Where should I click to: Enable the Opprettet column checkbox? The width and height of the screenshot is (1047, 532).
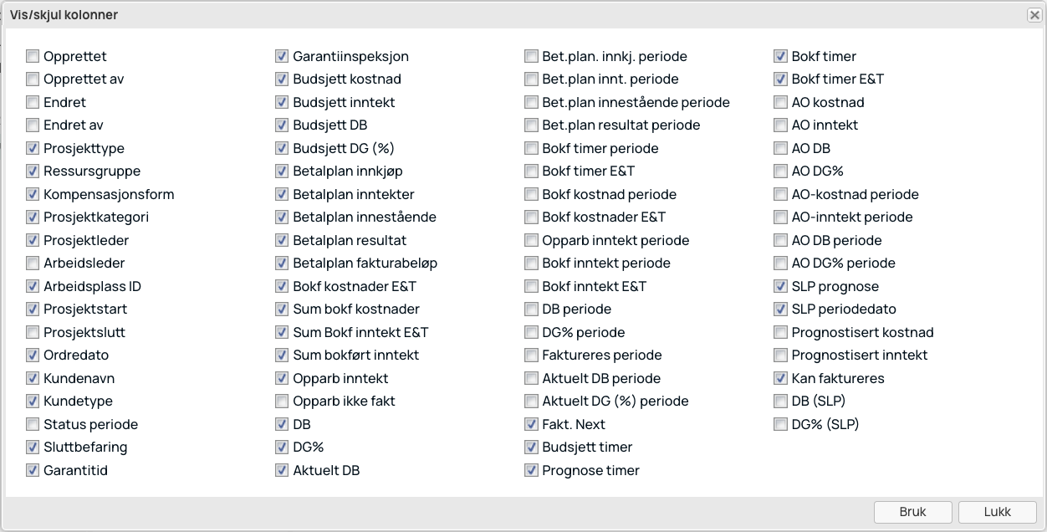33,57
